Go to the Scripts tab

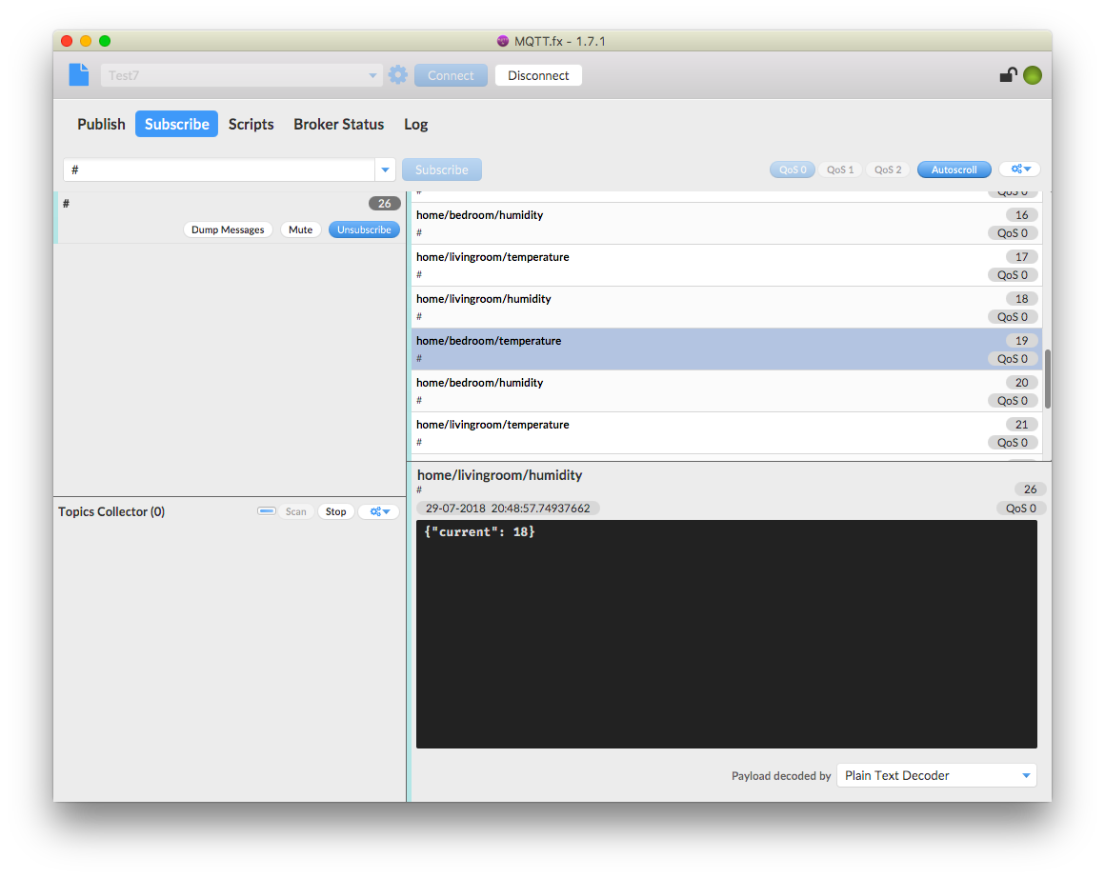(x=251, y=124)
